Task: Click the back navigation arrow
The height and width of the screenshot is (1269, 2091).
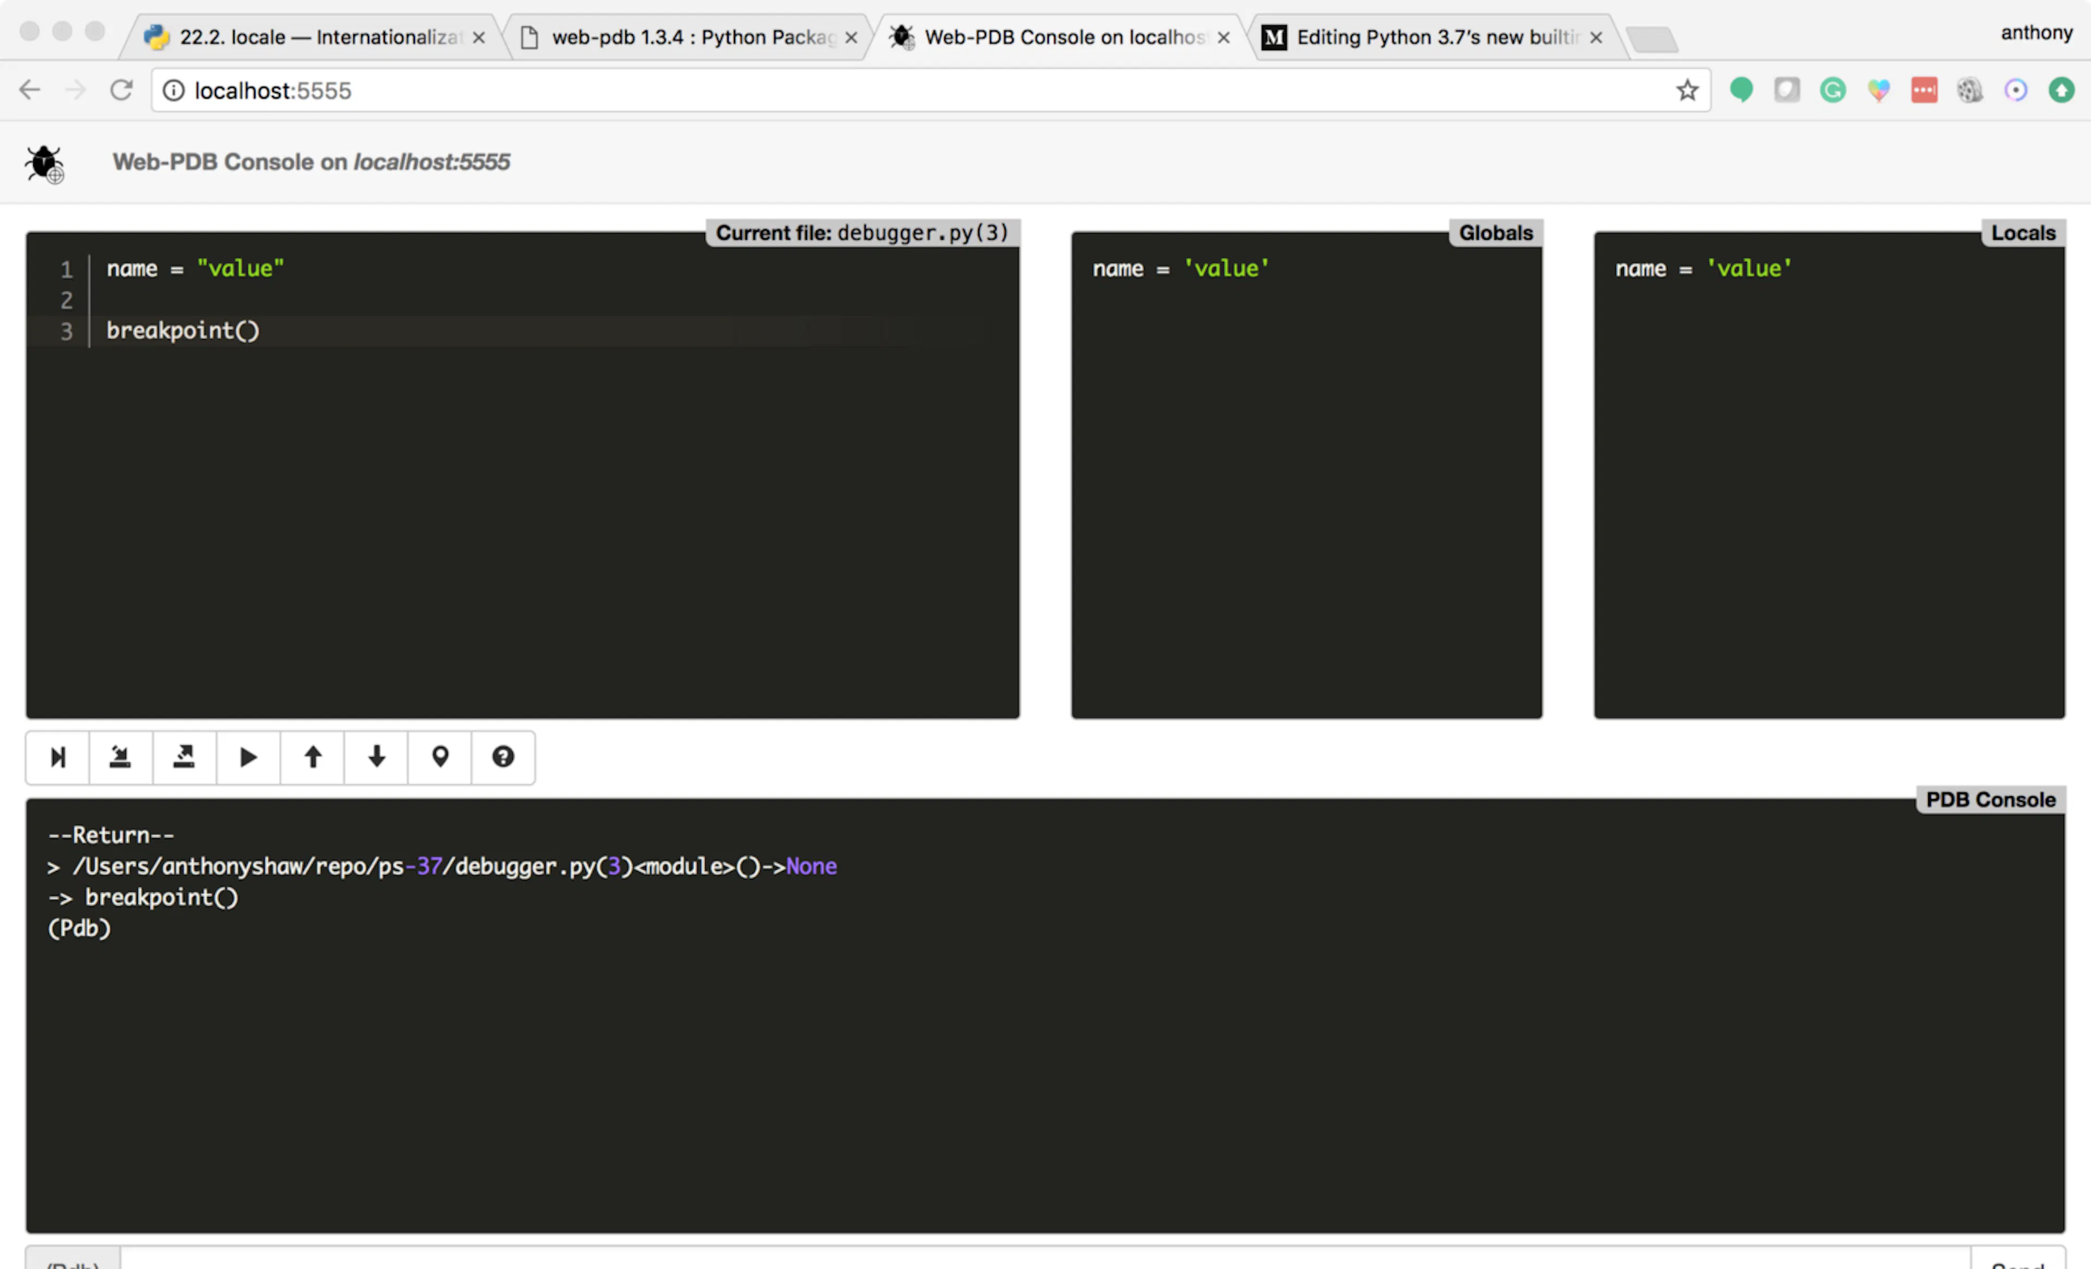Action: pyautogui.click(x=30, y=90)
